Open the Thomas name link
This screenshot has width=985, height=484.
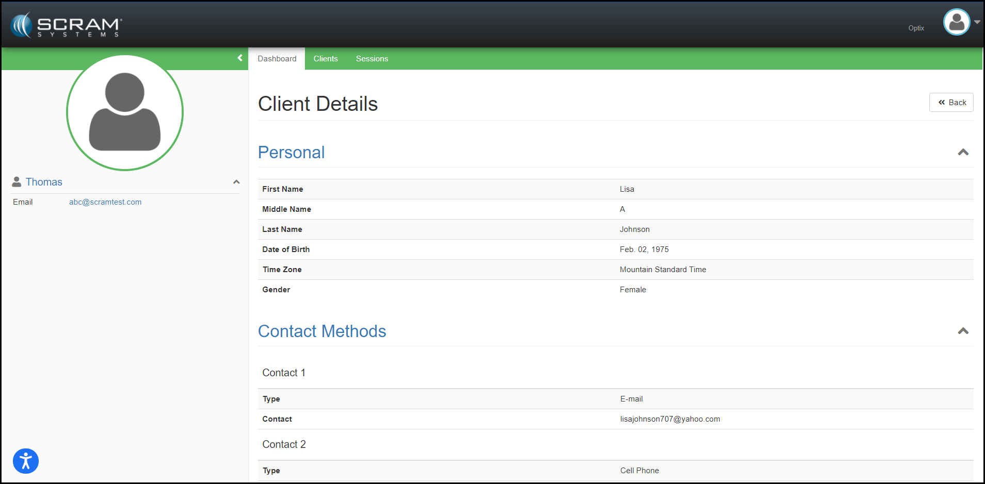[x=44, y=182]
